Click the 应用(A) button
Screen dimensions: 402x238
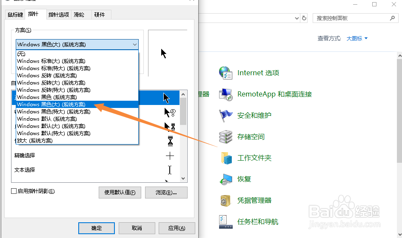tap(177, 228)
